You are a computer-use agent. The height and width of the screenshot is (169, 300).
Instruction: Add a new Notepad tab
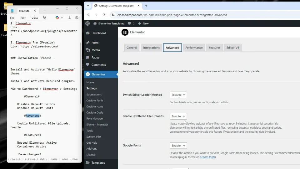click(x=44, y=11)
